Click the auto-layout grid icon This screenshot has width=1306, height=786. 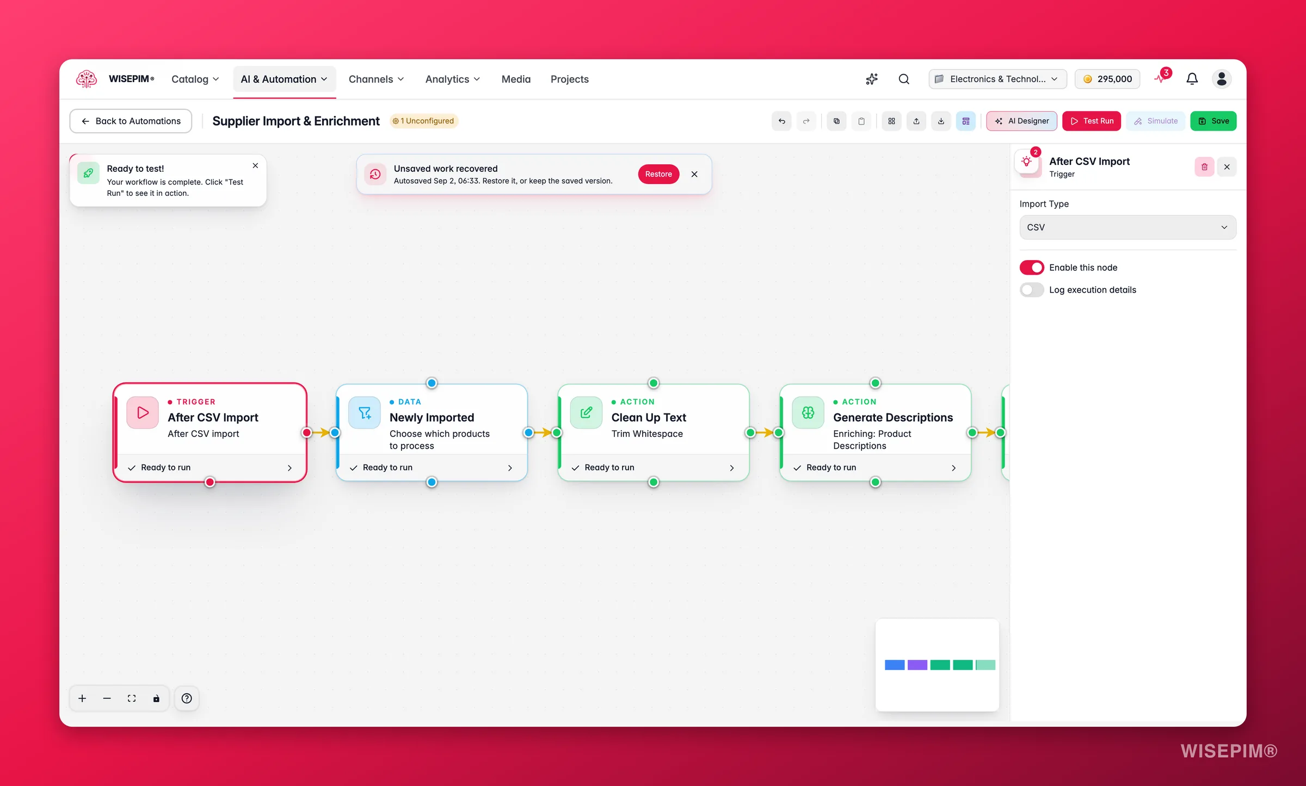point(891,121)
